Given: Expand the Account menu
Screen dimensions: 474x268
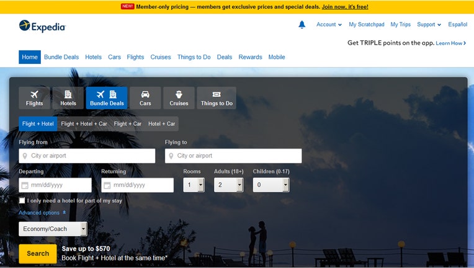Looking at the screenshot, I should [329, 24].
